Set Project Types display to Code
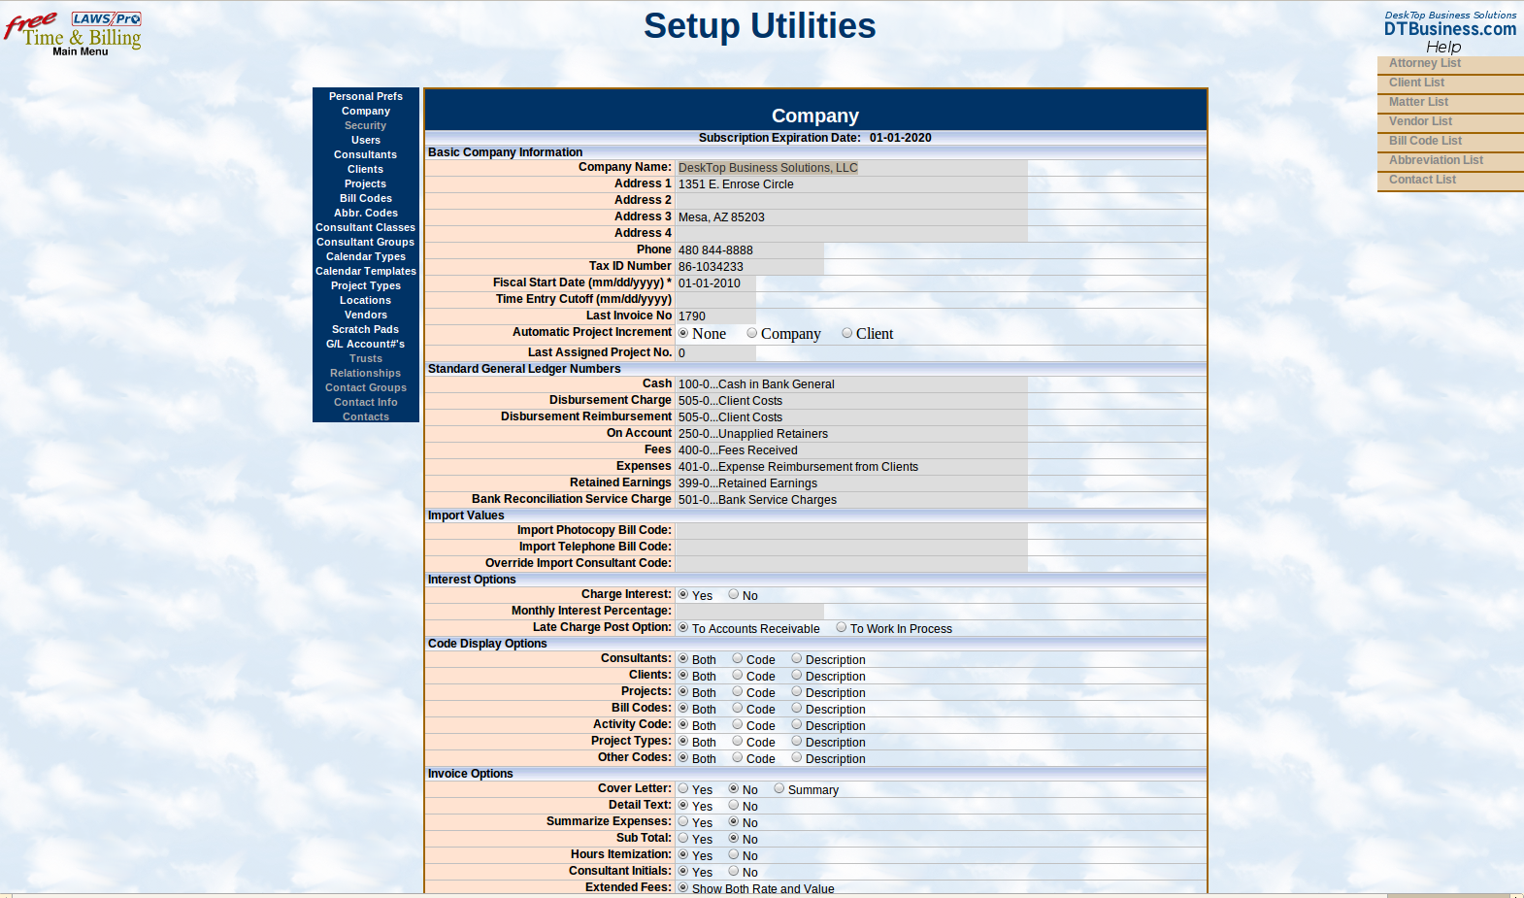Image resolution: width=1524 pixels, height=898 pixels. [738, 741]
